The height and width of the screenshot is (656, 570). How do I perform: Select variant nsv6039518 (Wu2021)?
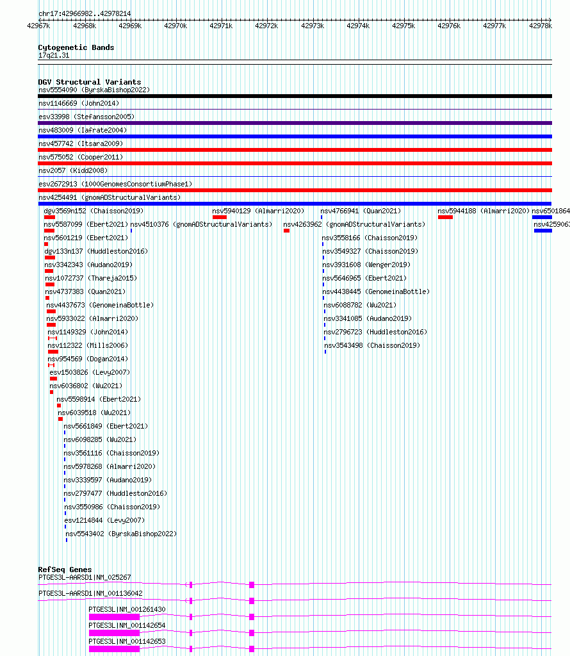coord(95,413)
